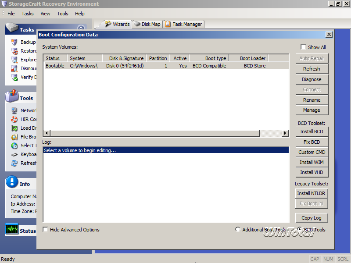The image size is (351, 263).
Task: Click the volumes list scroll-right arrow
Action: 285,133
